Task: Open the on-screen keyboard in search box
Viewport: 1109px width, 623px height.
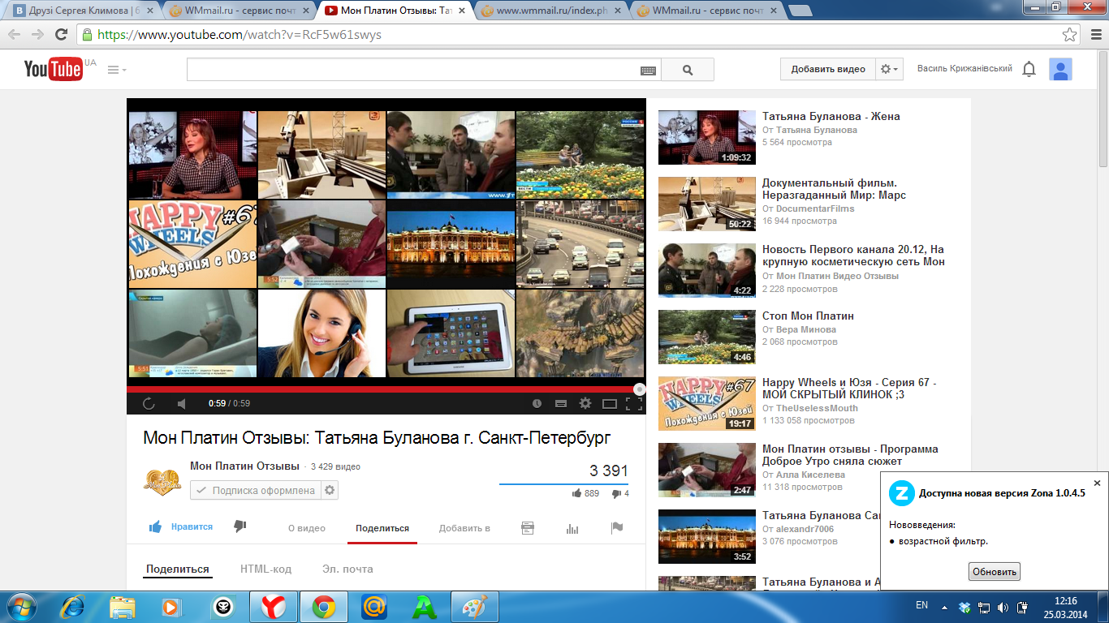Action: (x=648, y=71)
